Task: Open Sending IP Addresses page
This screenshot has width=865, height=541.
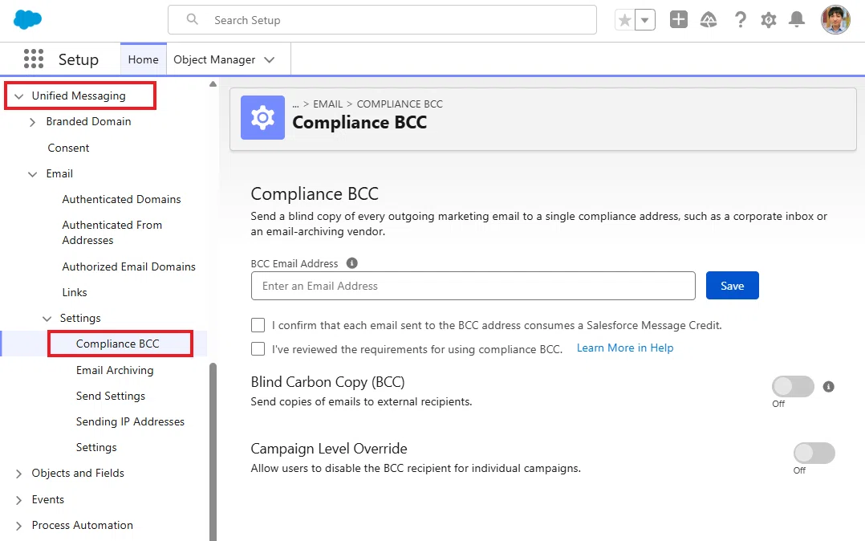Action: 130,421
